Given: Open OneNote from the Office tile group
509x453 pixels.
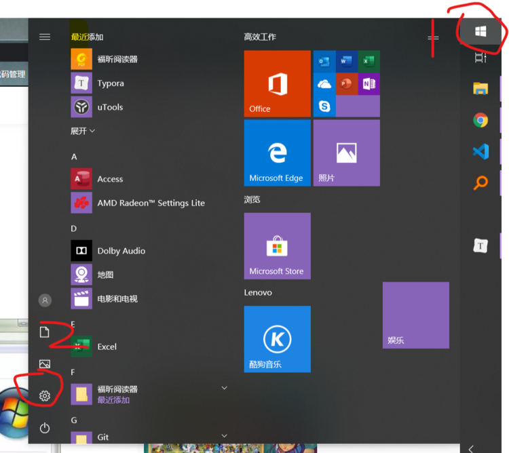Looking at the screenshot, I should (x=369, y=83).
